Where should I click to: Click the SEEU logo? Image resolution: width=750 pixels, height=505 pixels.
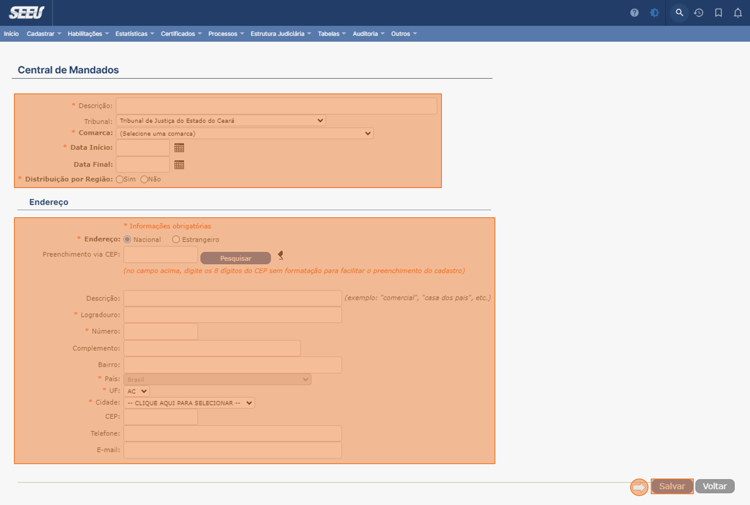pos(26,13)
